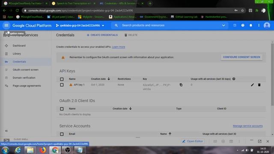
Task: Collapse the sidebar with the chevron
Action: (6, 131)
